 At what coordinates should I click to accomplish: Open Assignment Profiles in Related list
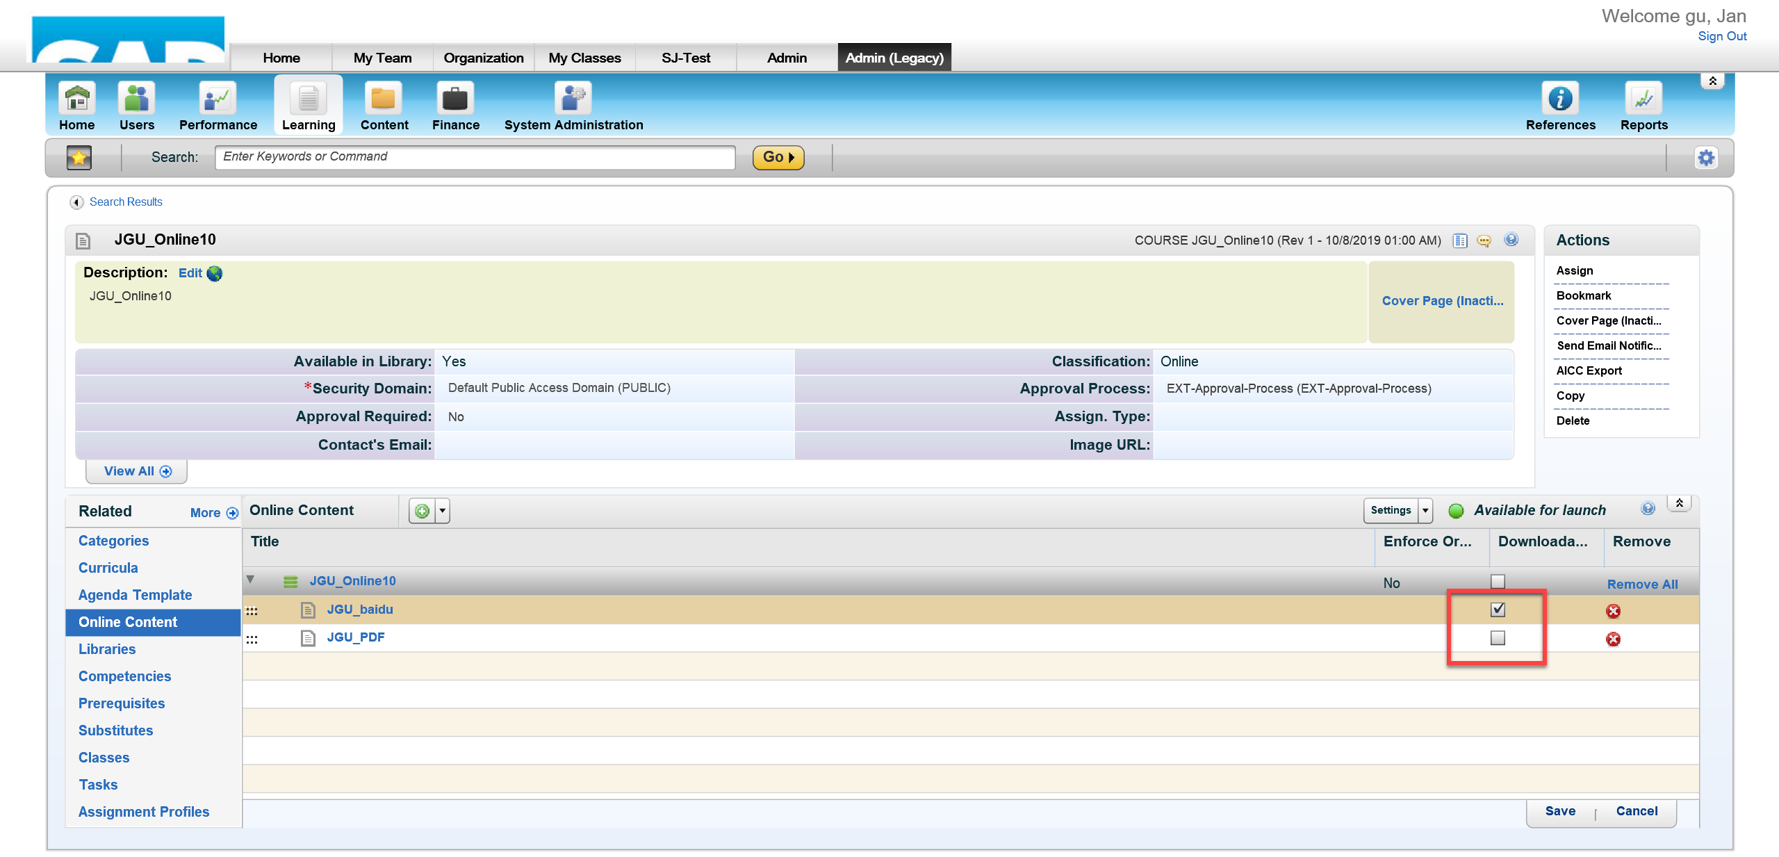pos(143,812)
